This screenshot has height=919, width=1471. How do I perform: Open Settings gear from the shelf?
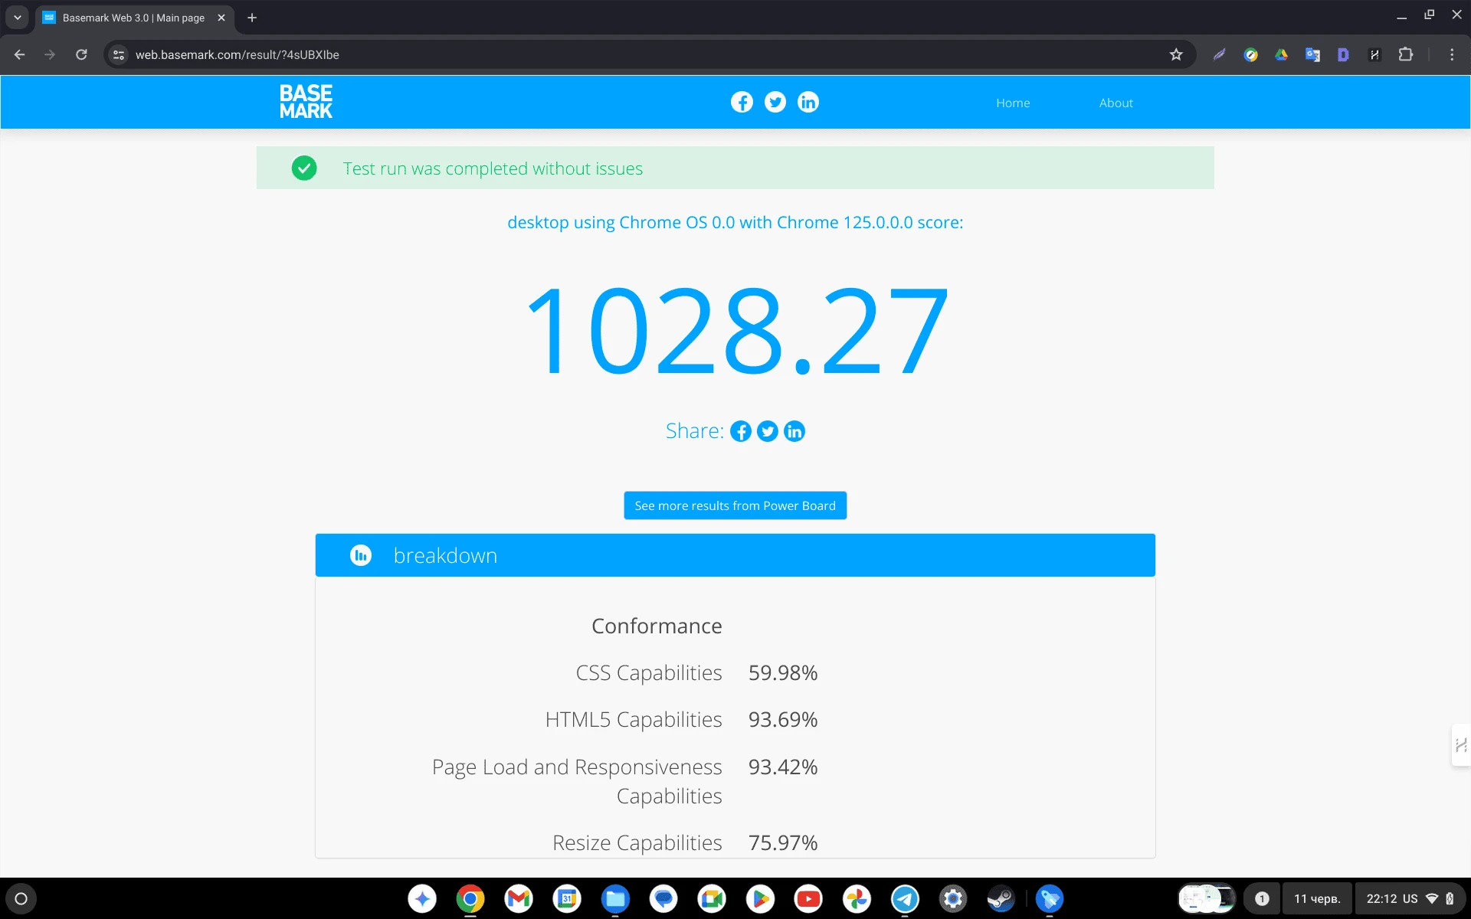coord(953,898)
